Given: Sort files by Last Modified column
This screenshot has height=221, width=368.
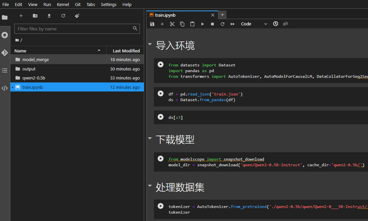Looking at the screenshot, I should 126,51.
